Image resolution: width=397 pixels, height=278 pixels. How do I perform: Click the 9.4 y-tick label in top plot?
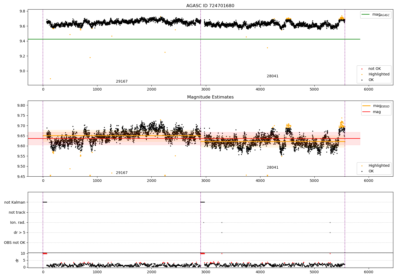22,41
